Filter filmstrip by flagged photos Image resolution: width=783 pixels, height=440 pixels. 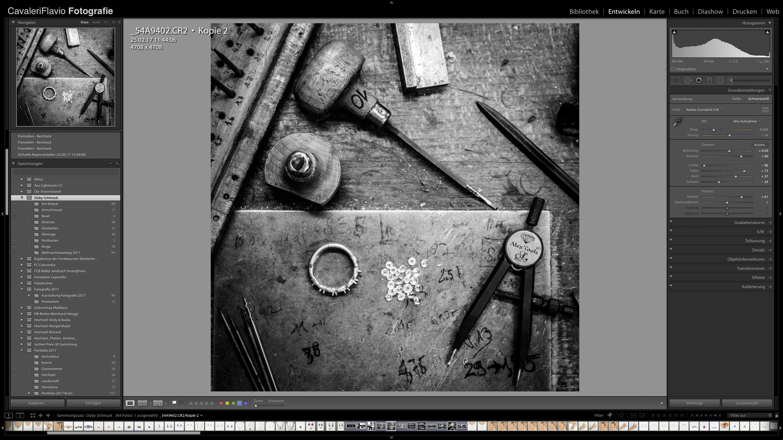coord(610,415)
